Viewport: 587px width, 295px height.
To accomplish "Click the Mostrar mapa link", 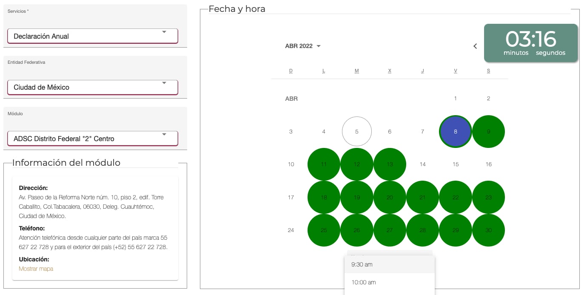I will [36, 269].
